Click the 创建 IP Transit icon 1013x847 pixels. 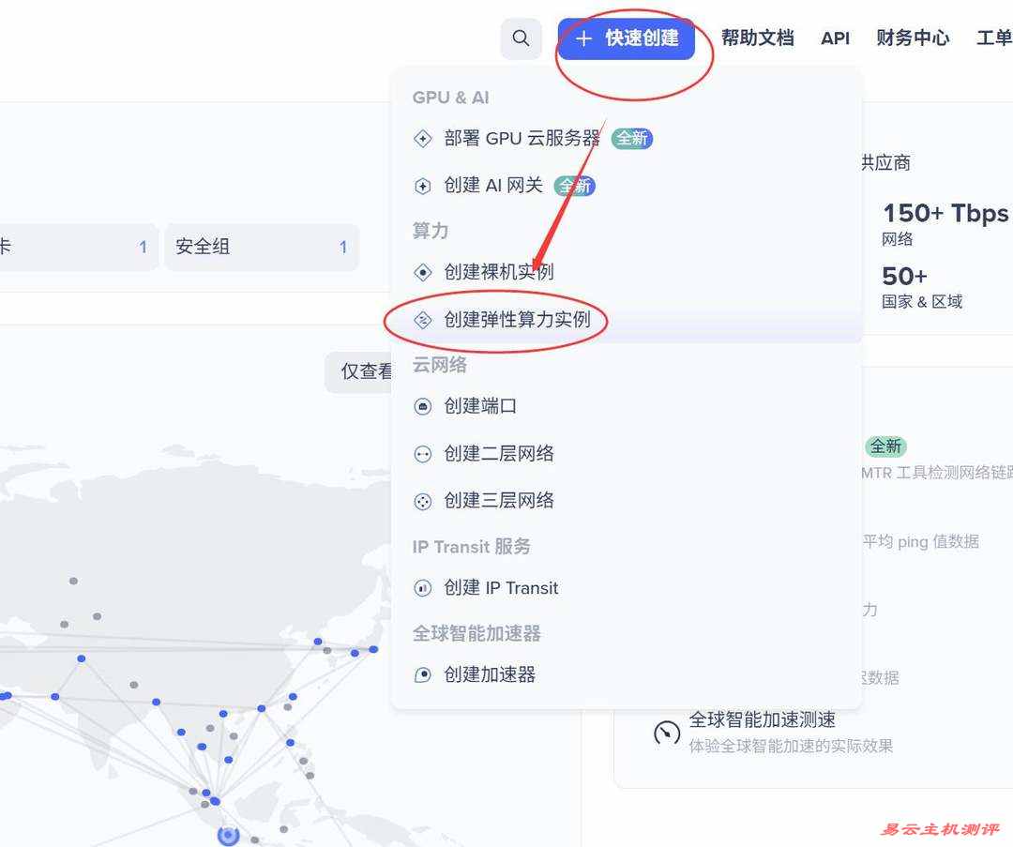[x=423, y=588]
